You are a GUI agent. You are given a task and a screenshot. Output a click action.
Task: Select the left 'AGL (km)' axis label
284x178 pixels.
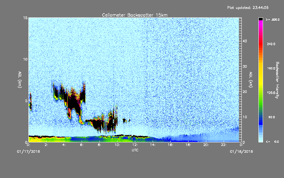coord(20,80)
